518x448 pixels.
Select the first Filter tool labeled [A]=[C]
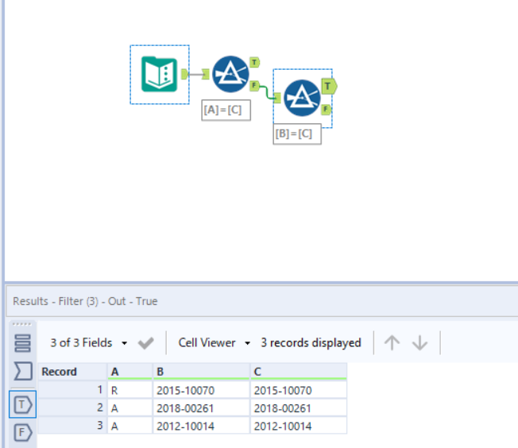click(230, 74)
